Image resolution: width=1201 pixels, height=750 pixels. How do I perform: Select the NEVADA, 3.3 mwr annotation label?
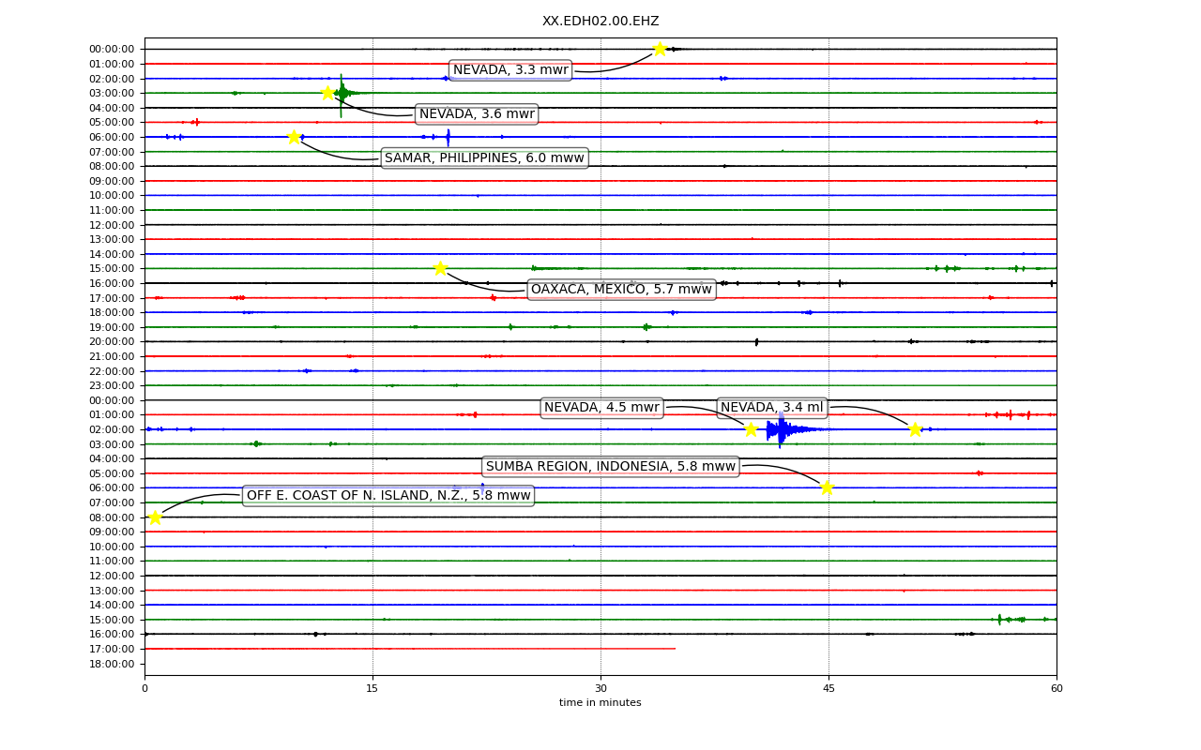coord(510,70)
